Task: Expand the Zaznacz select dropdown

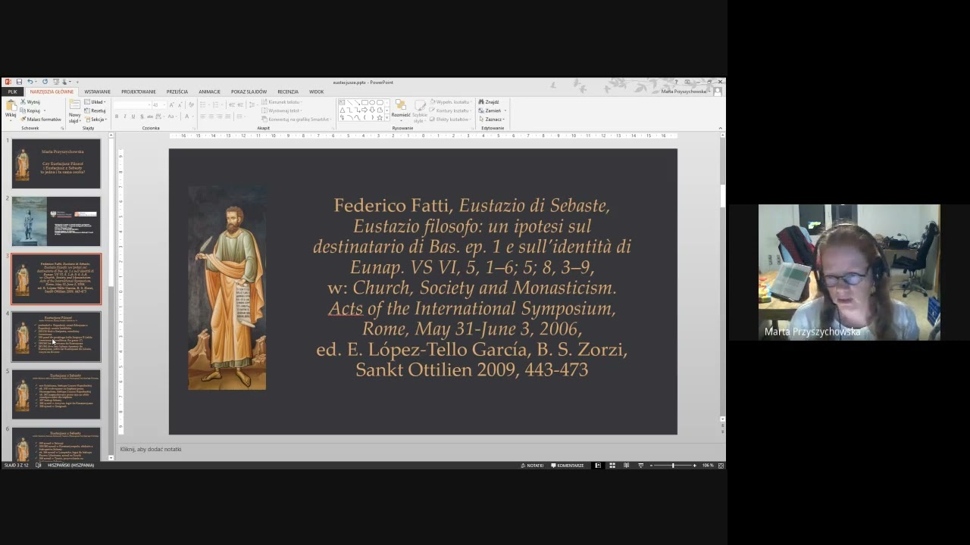Action: [492, 119]
